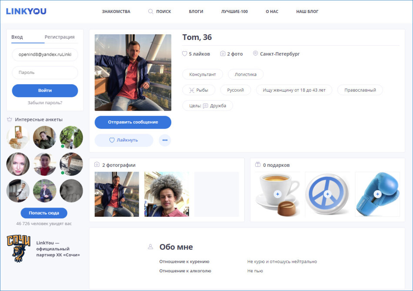413x291 pixels.
Task: Add the blue boxing glove gift
Action: (x=377, y=194)
